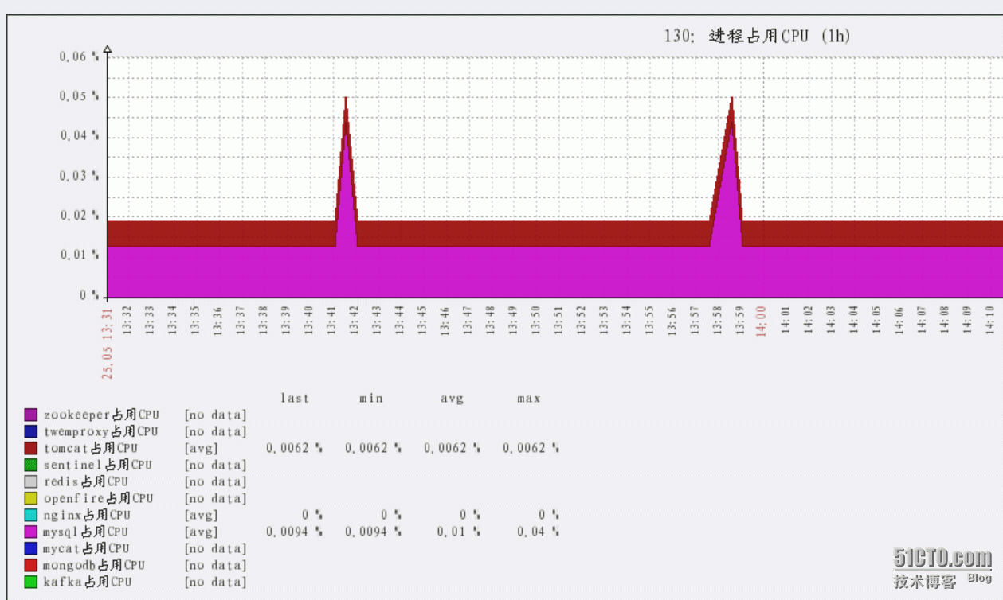Select the 'nginx占用CPU' legend label
The width and height of the screenshot is (1003, 600).
(86, 515)
